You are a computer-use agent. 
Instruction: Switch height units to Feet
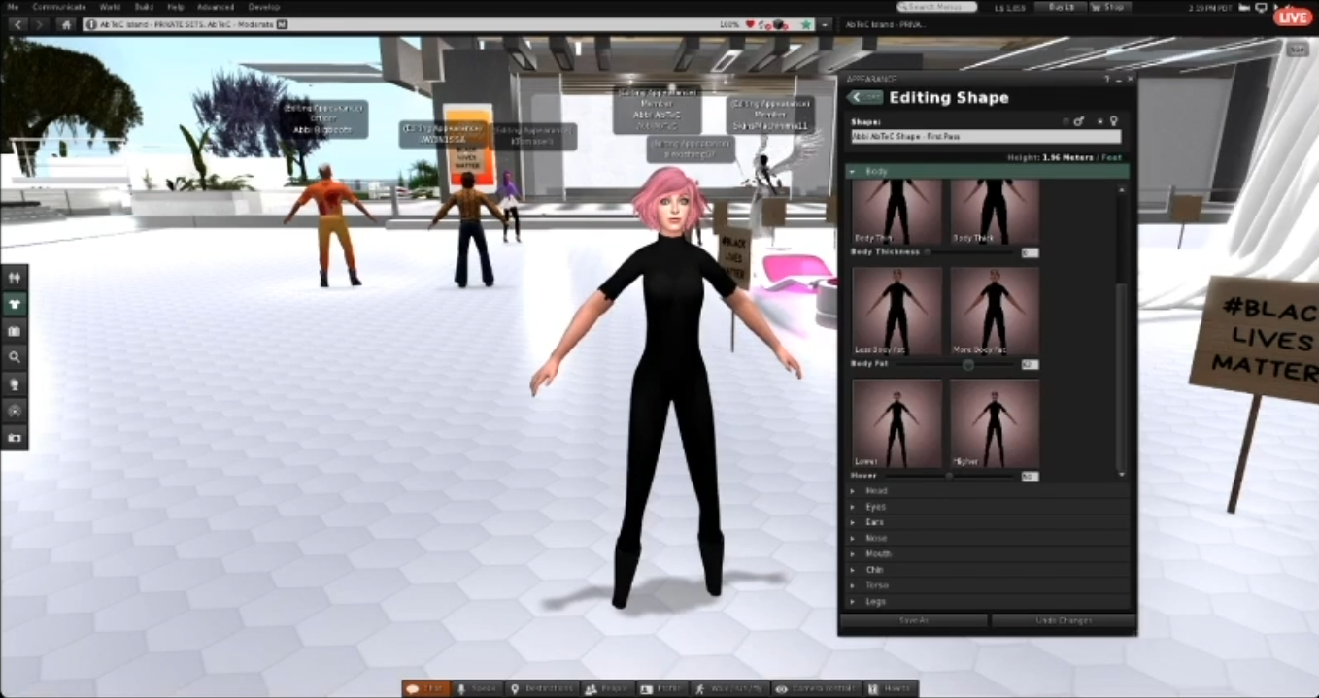pyautogui.click(x=1111, y=157)
